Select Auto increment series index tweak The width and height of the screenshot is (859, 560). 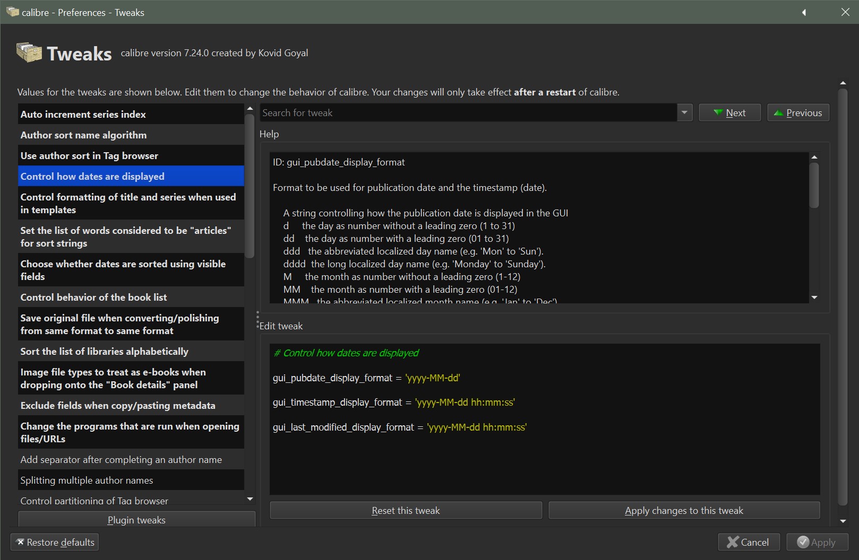(131, 114)
